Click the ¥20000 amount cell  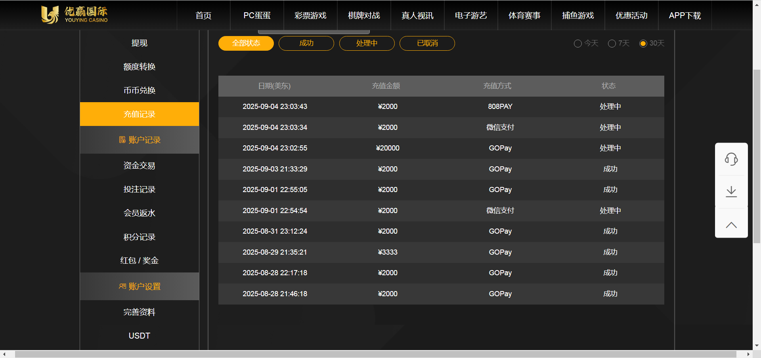click(388, 148)
